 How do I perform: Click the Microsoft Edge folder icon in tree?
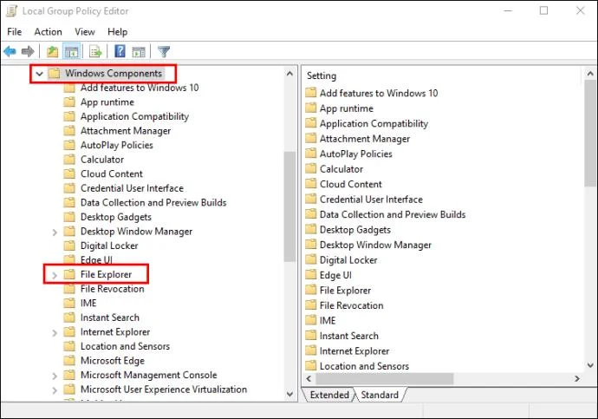click(69, 360)
